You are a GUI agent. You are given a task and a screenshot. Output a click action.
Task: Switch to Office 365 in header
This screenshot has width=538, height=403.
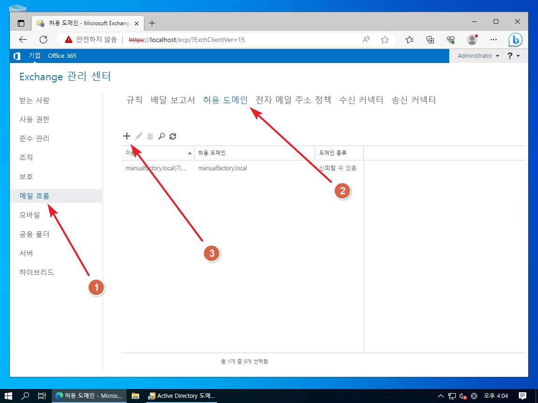click(x=62, y=56)
